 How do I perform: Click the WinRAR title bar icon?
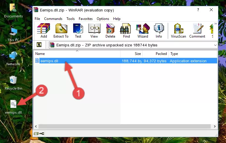(x=36, y=10)
